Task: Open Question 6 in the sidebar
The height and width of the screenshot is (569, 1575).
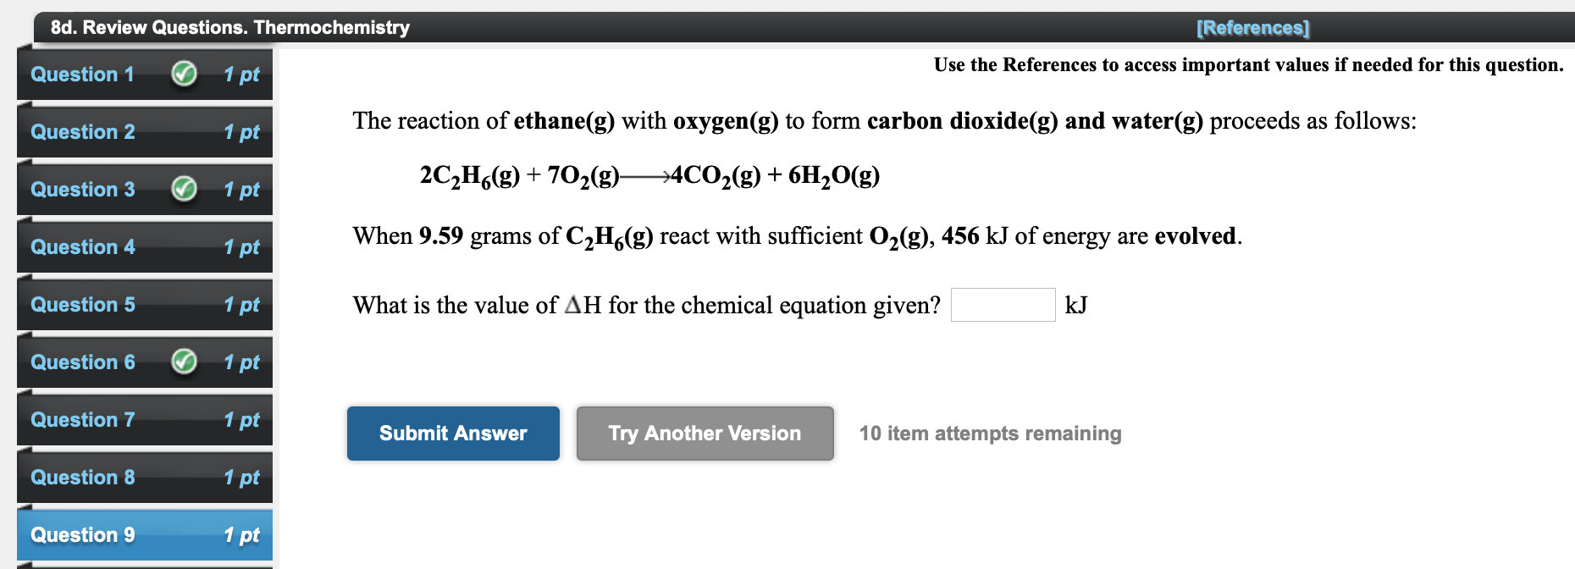Action: tap(82, 362)
